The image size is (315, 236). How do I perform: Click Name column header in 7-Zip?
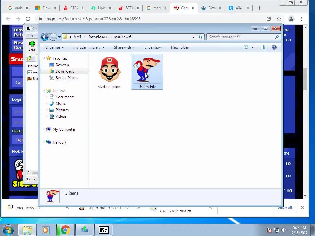pyautogui.click(x=33, y=66)
